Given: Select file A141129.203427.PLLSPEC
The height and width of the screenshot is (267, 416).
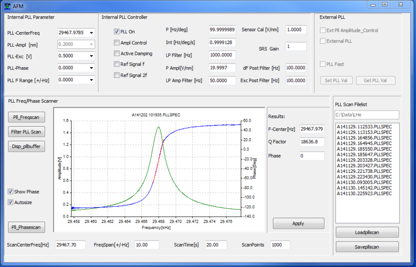Looking at the screenshot, I should click(365, 166).
